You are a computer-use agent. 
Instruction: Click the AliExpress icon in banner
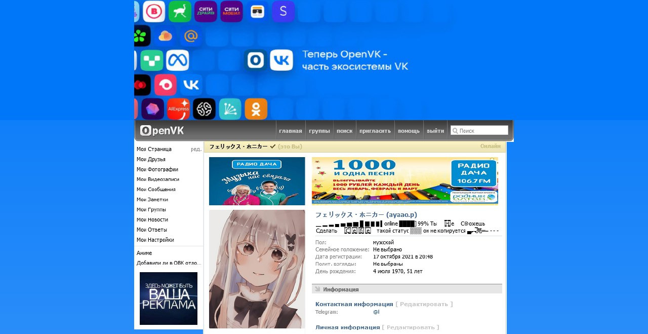pyautogui.click(x=178, y=109)
